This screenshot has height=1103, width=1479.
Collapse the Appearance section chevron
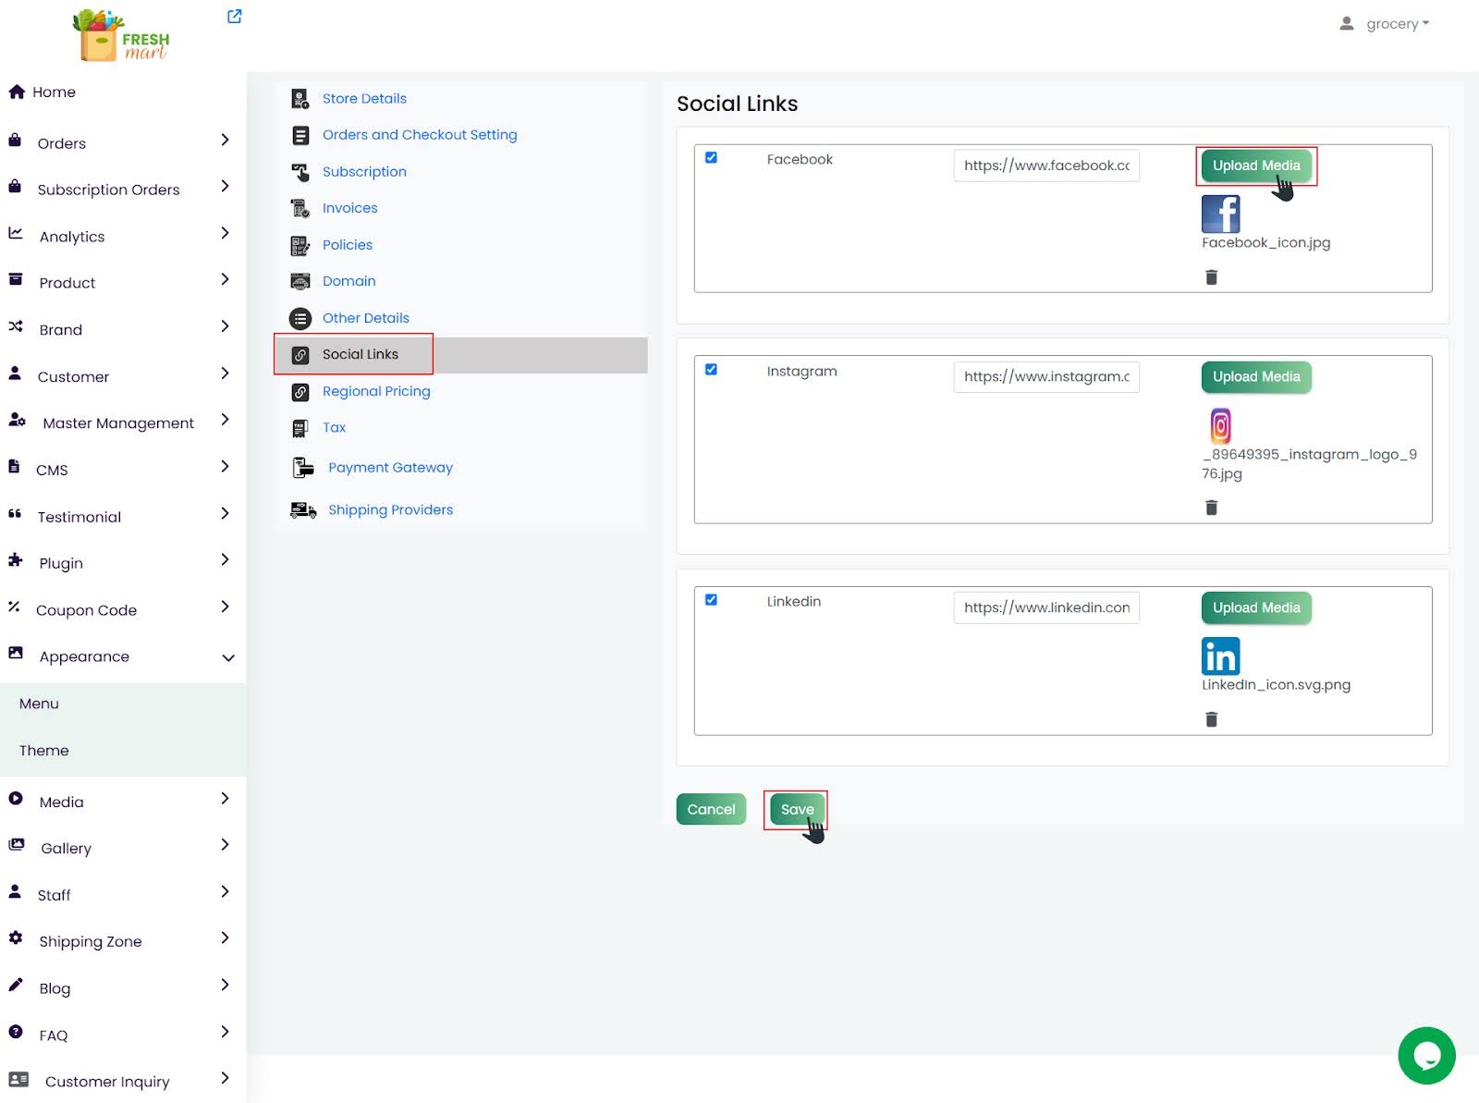[227, 657]
